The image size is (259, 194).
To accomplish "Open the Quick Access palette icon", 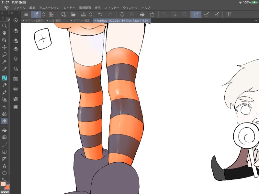I will pos(16,20).
